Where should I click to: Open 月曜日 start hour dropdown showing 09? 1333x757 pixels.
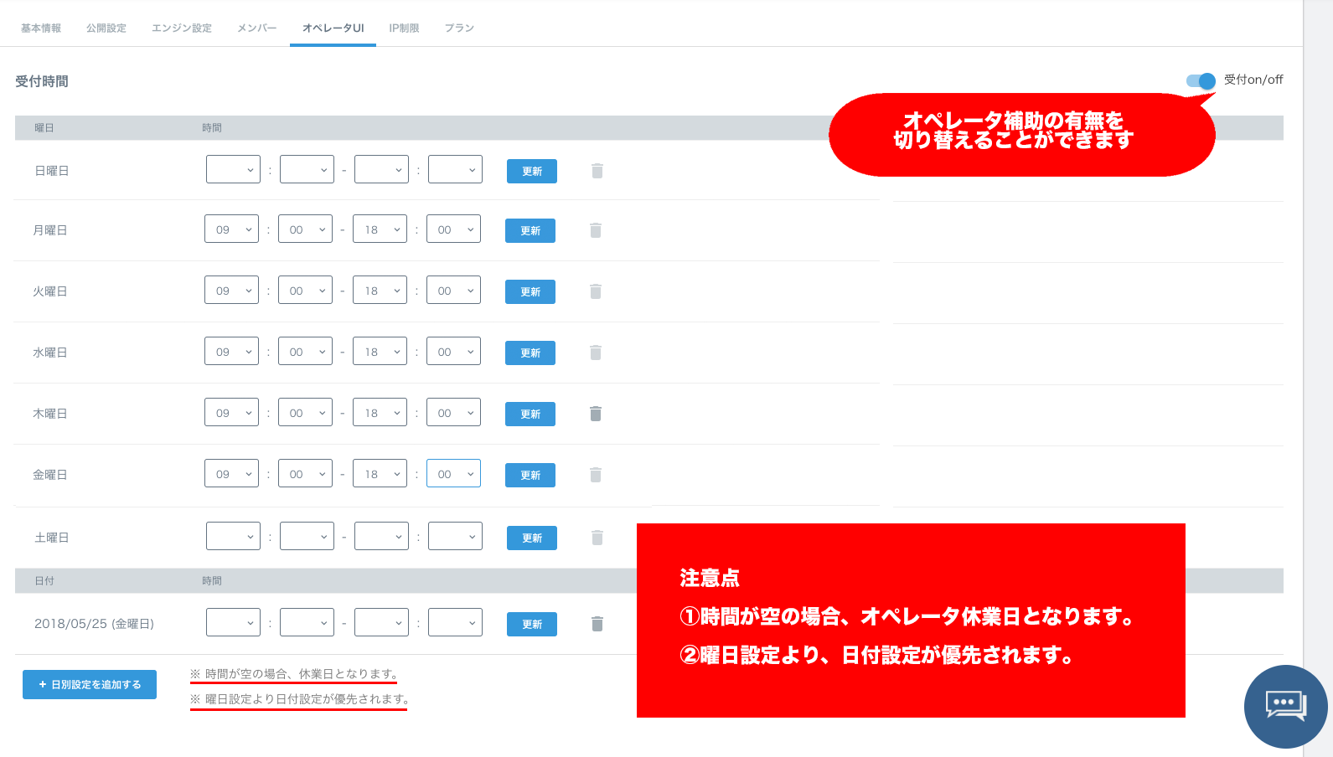(231, 229)
